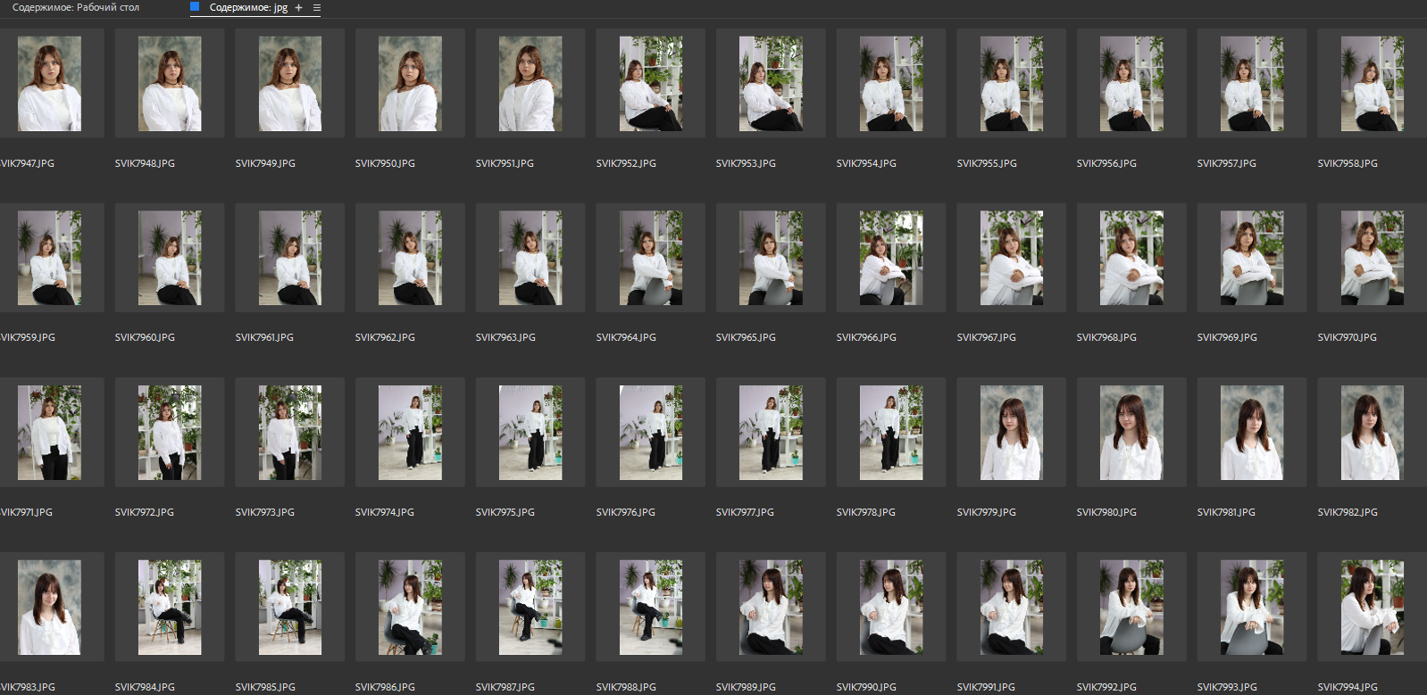The image size is (1427, 695).
Task: Switch to the 'Содержимое: Рабочий стол' tab
Action: click(x=76, y=7)
